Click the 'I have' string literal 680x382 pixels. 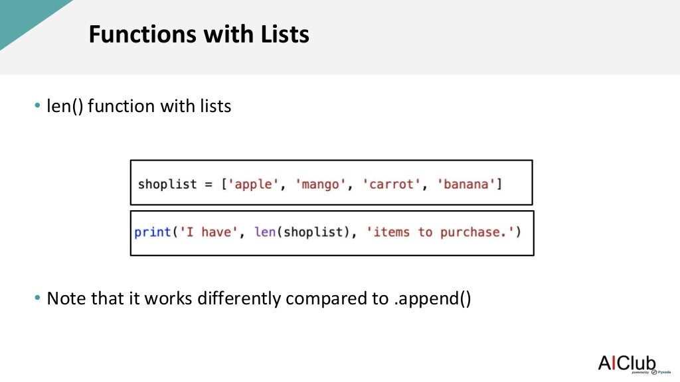tap(205, 232)
